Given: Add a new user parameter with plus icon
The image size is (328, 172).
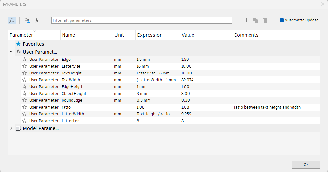Looking at the screenshot, I should (246, 20).
